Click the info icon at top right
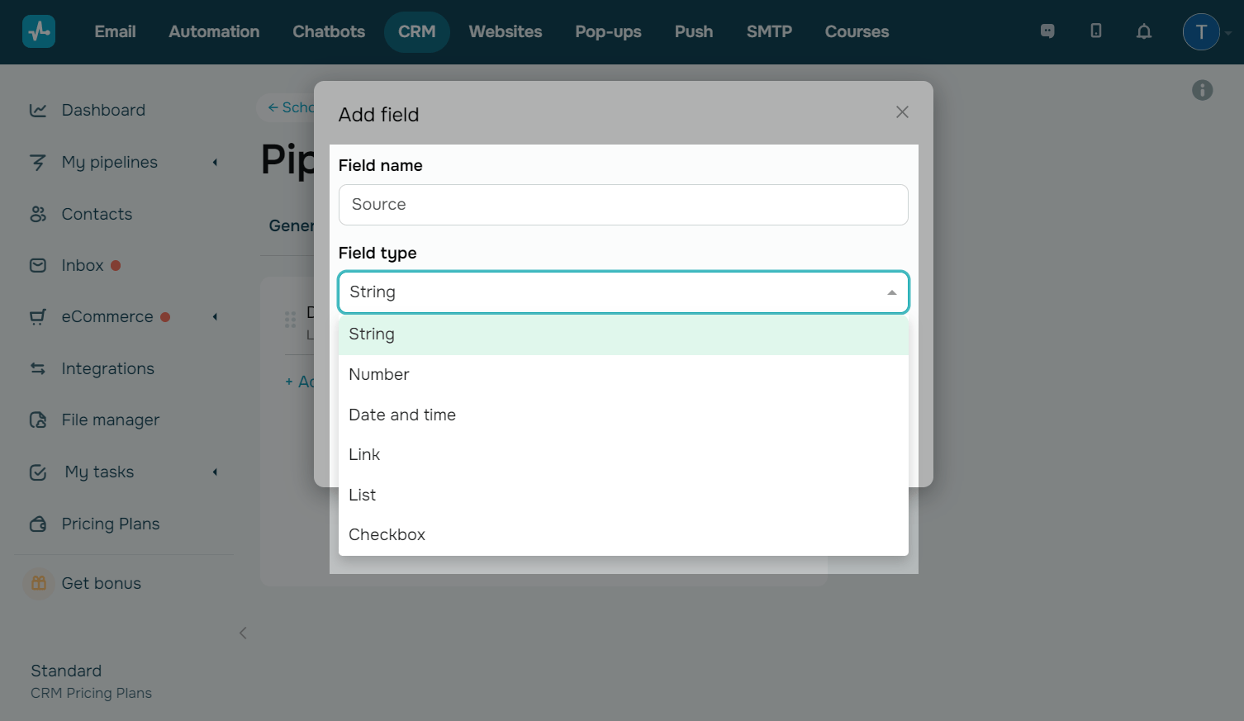The image size is (1244, 721). tap(1203, 90)
